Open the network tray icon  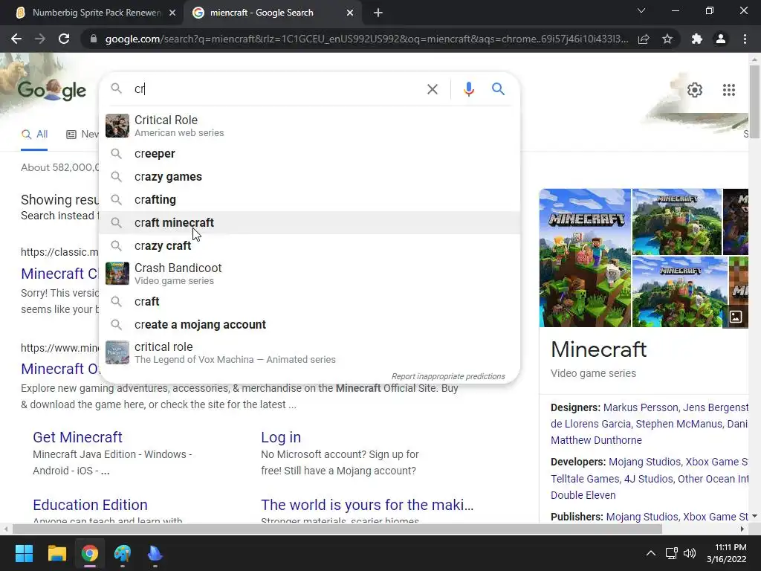[x=671, y=553]
